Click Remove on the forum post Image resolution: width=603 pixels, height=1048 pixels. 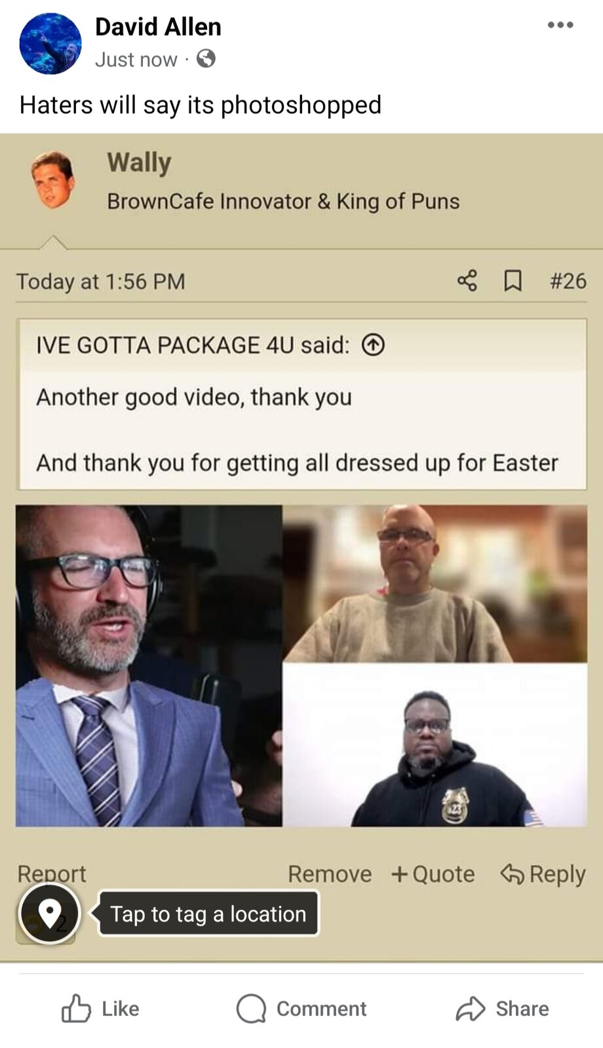pyautogui.click(x=330, y=874)
